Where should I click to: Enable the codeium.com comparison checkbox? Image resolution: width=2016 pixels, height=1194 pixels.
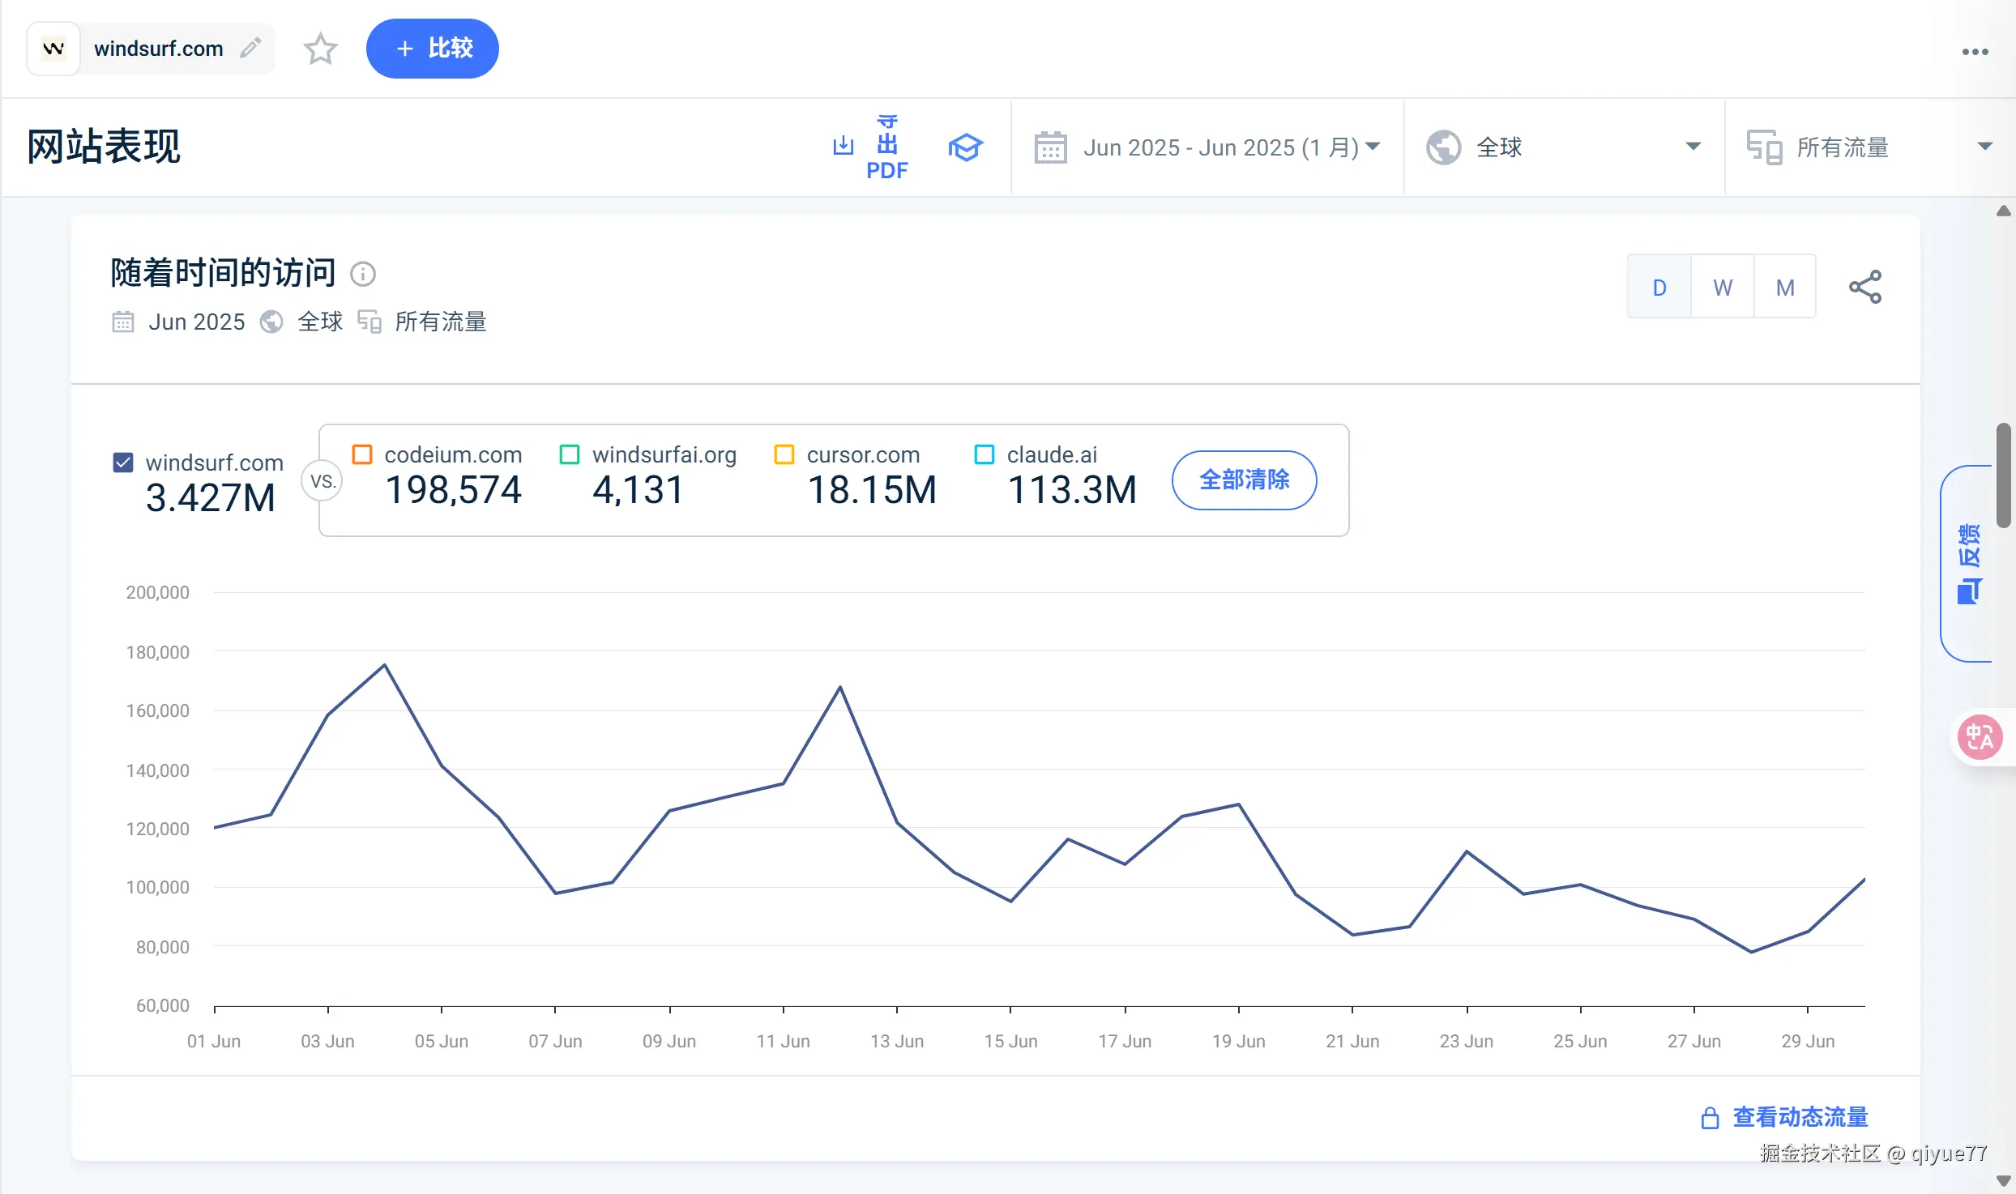tap(362, 454)
